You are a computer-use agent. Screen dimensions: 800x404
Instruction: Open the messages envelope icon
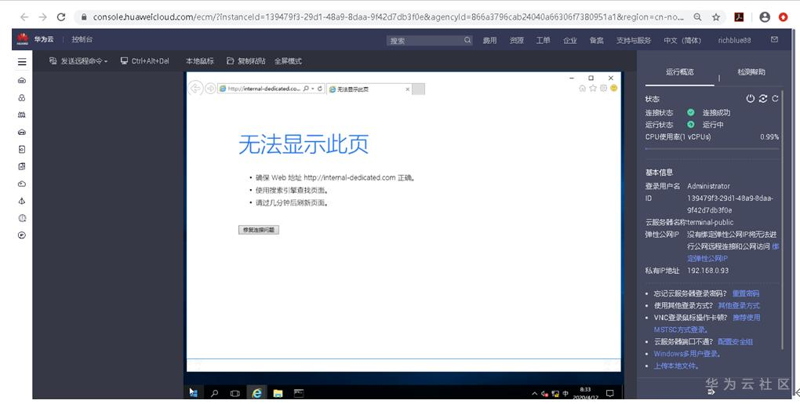774,39
